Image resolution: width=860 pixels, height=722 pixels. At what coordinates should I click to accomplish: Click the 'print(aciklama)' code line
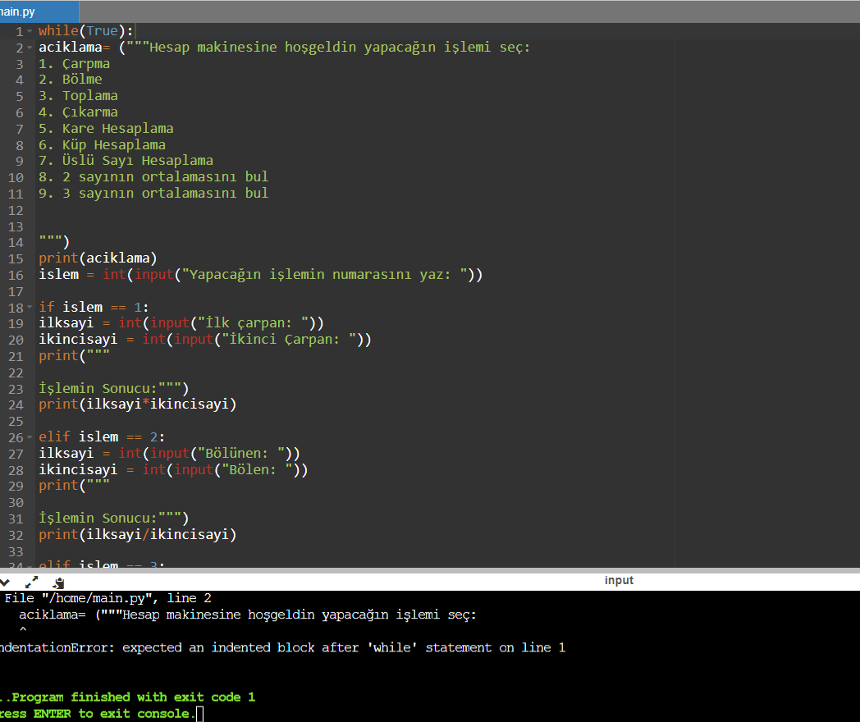click(98, 258)
